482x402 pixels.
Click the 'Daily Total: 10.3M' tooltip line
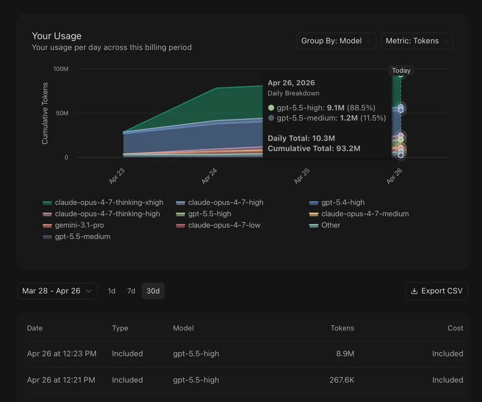[301, 138]
